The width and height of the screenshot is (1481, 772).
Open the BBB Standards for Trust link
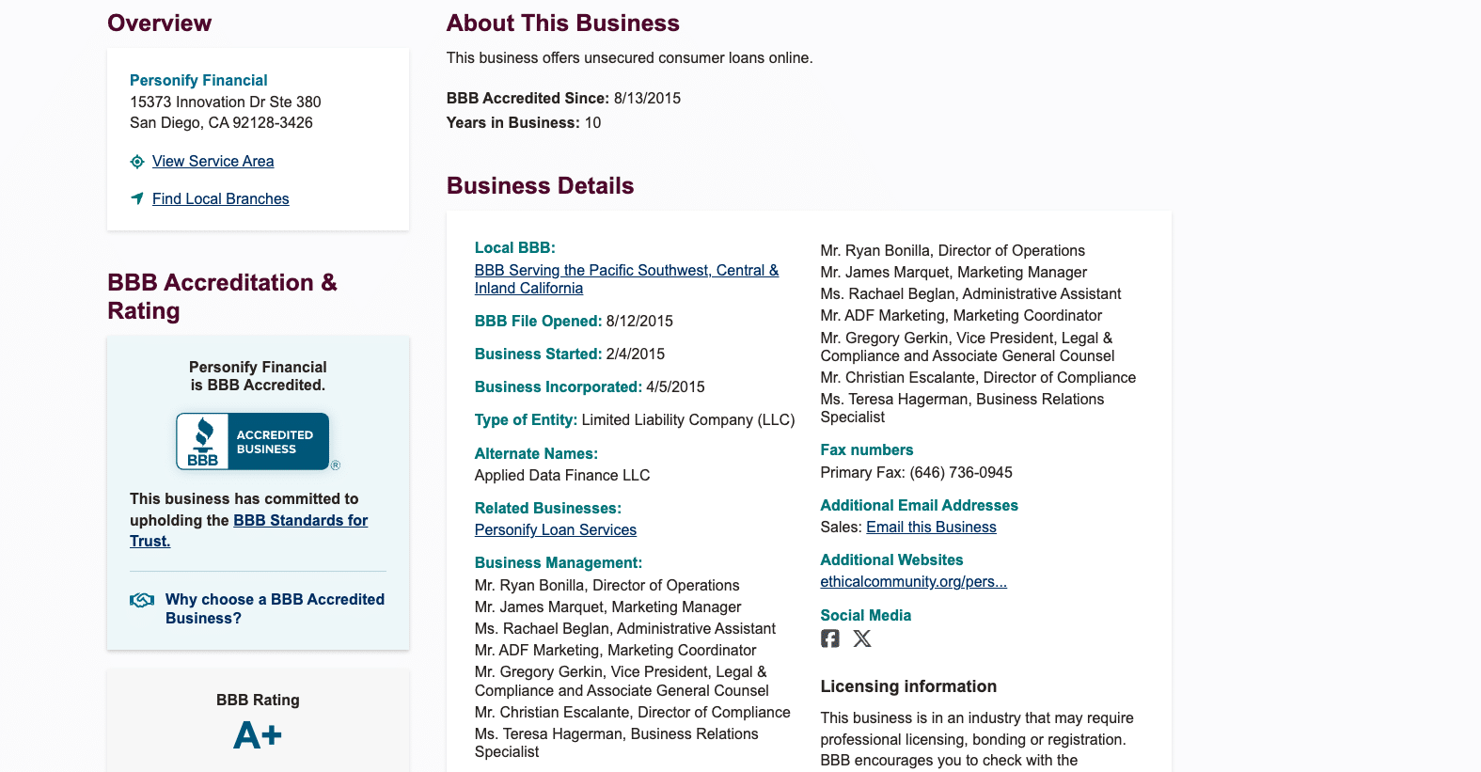tap(300, 520)
